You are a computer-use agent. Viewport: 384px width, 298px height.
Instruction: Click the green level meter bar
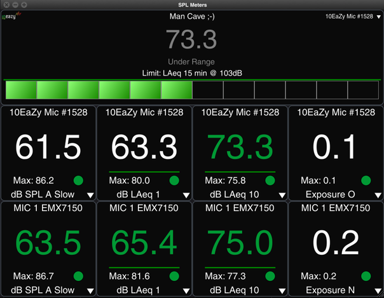pyautogui.click(x=99, y=90)
